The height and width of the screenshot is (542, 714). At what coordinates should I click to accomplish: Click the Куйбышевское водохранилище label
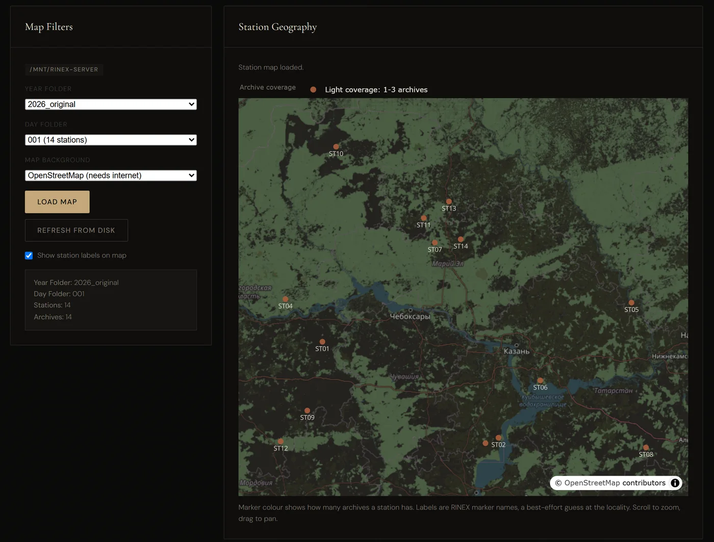pyautogui.click(x=543, y=401)
